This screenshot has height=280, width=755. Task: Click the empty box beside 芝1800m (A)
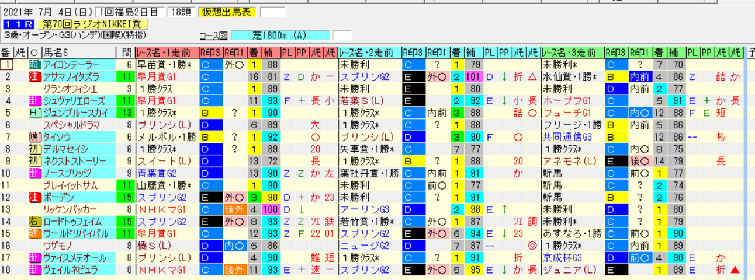click(x=342, y=36)
